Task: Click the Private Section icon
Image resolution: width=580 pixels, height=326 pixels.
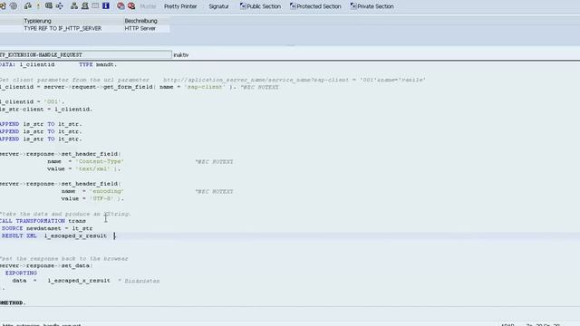Action: [x=353, y=6]
